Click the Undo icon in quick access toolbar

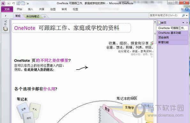pyautogui.click(x=13, y=4)
